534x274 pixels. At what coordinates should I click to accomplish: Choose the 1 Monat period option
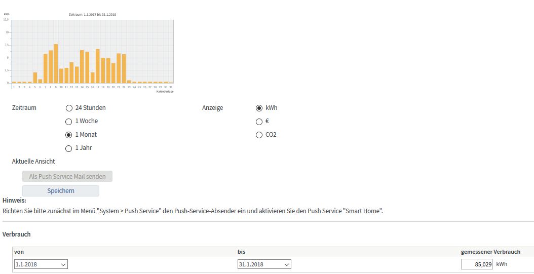69,135
